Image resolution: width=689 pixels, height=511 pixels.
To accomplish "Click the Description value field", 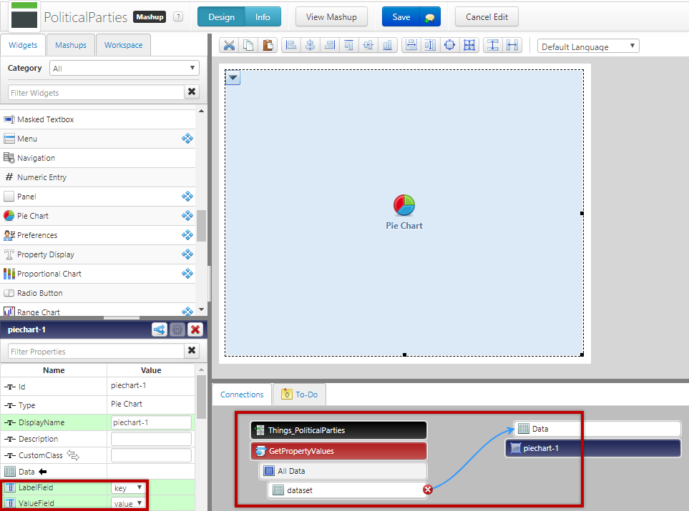I will pyautogui.click(x=151, y=439).
